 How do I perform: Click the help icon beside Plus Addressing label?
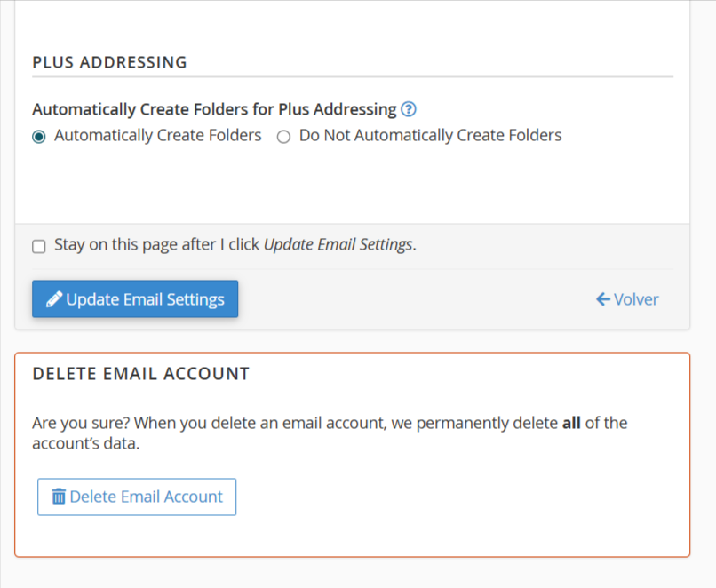coord(409,109)
